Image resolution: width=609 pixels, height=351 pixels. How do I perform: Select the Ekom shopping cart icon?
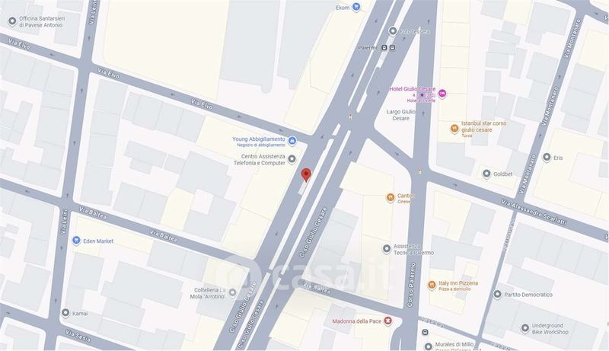tap(356, 7)
